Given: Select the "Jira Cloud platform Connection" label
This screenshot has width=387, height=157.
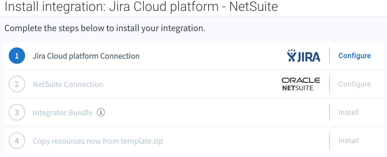Looking at the screenshot, I should click(x=86, y=56).
